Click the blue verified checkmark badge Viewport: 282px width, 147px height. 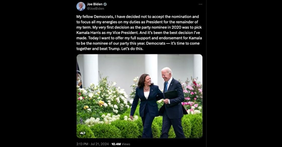click(x=105, y=4)
